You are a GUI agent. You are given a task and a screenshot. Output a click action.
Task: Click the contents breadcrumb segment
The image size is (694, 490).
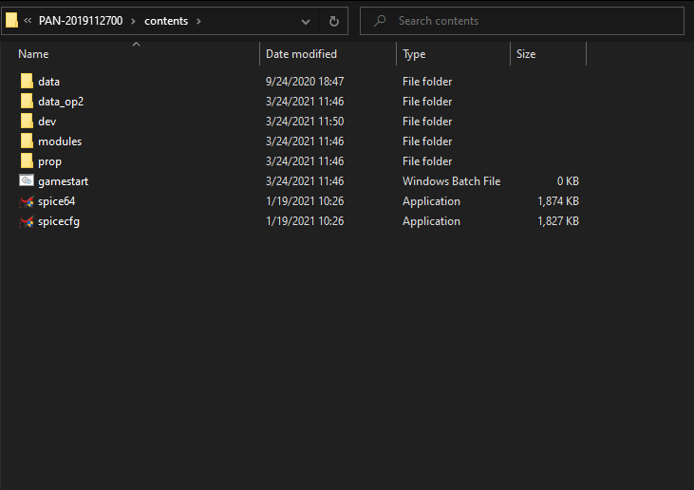coord(166,21)
